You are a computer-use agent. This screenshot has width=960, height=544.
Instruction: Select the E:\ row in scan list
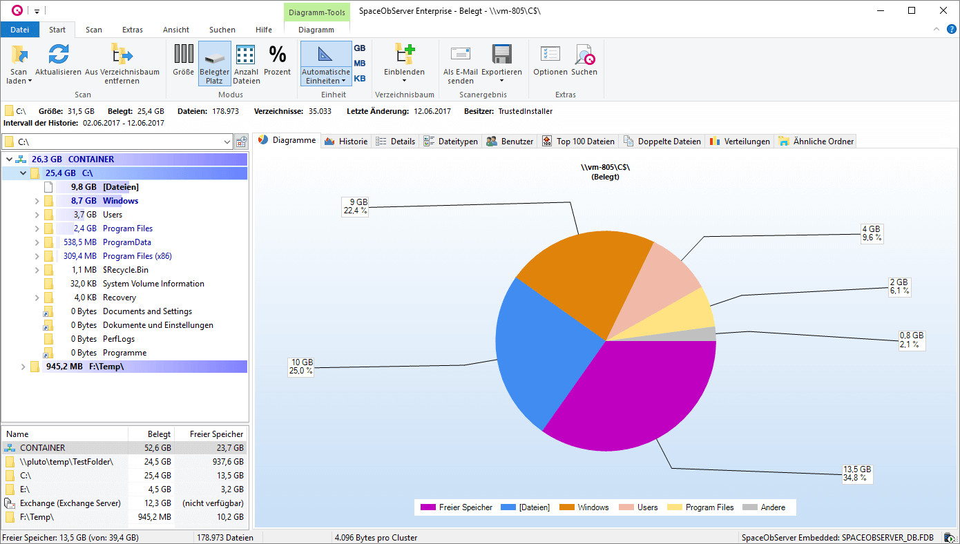pyautogui.click(x=124, y=489)
